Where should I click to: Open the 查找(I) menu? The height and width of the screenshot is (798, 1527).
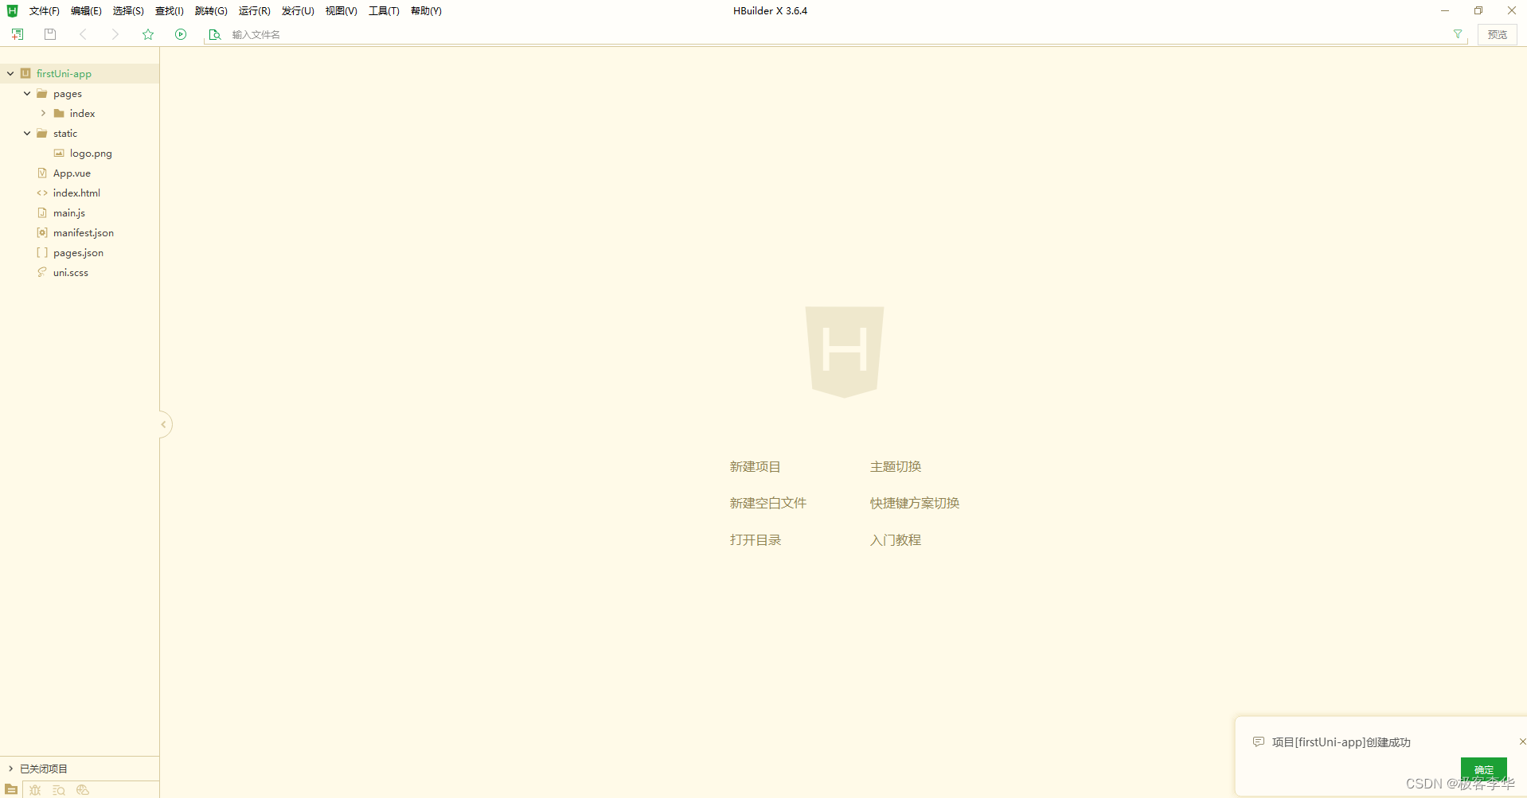click(170, 11)
